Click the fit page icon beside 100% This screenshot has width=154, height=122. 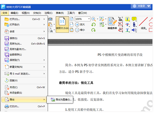(72, 19)
